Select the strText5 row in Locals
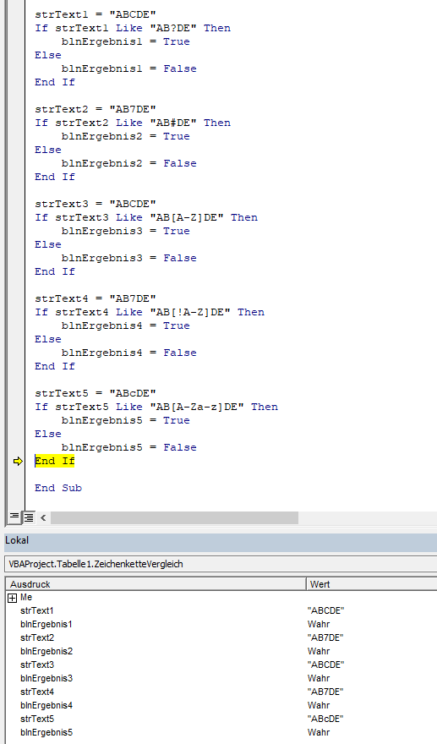This screenshot has height=744, width=437. coord(221,719)
